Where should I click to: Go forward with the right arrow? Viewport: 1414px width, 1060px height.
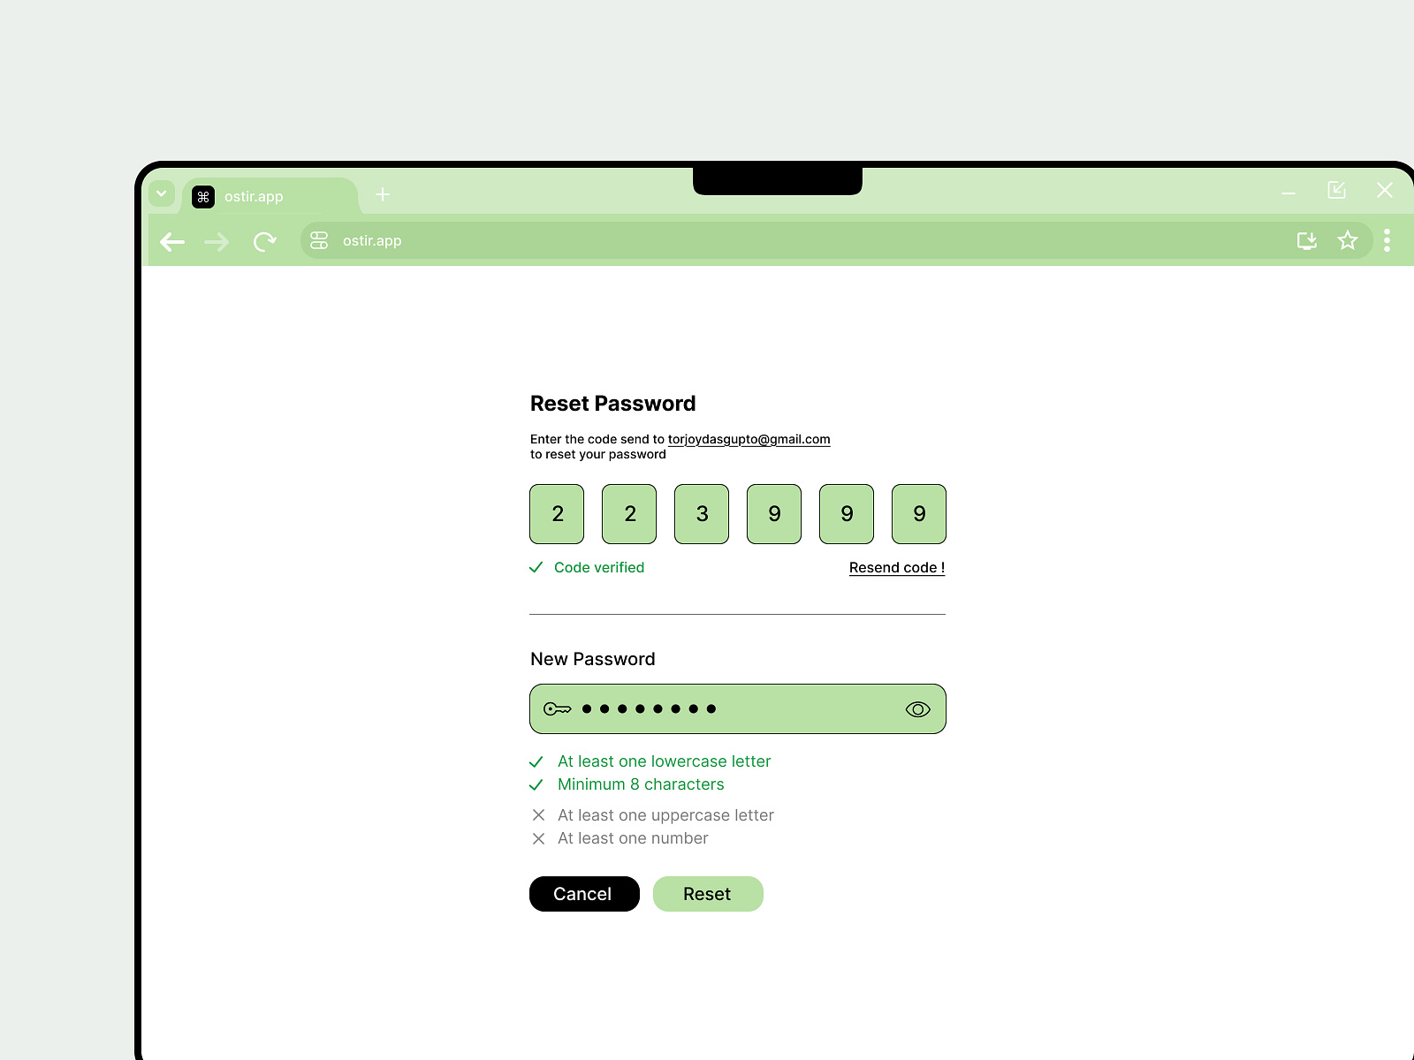pyautogui.click(x=217, y=241)
